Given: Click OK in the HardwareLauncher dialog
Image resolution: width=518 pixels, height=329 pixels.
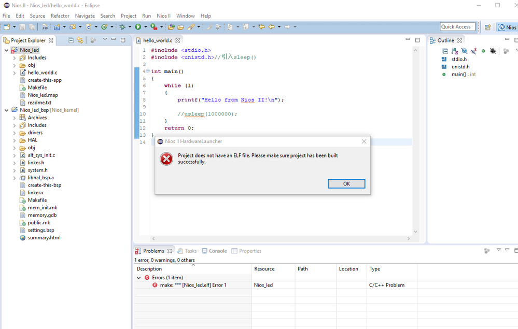Looking at the screenshot, I should (x=346, y=184).
